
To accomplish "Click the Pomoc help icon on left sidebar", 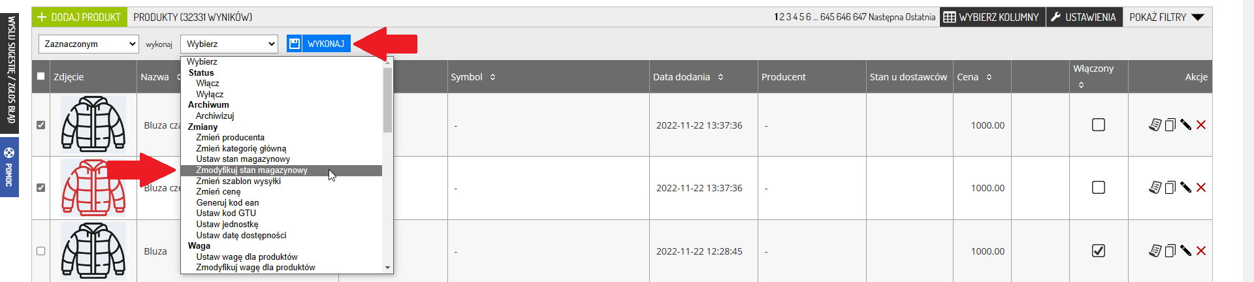I will (9, 153).
